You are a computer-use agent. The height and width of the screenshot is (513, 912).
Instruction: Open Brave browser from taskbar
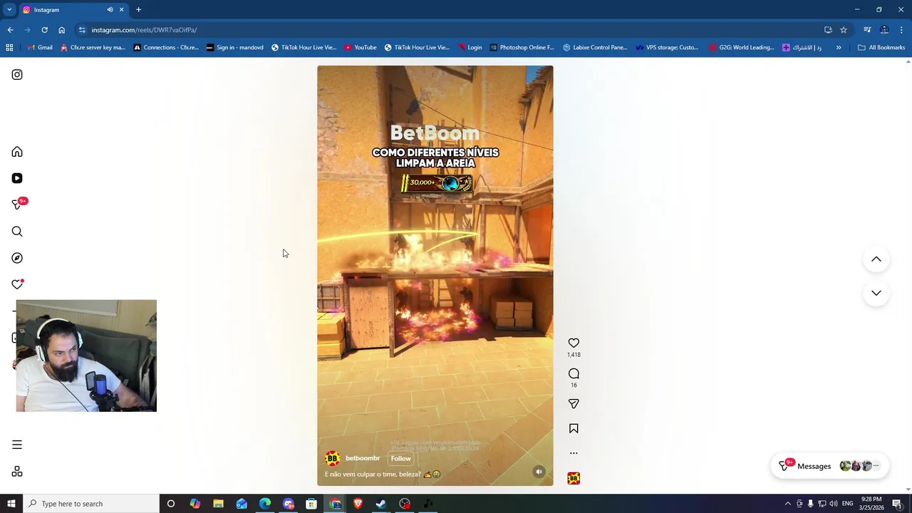[x=358, y=504]
